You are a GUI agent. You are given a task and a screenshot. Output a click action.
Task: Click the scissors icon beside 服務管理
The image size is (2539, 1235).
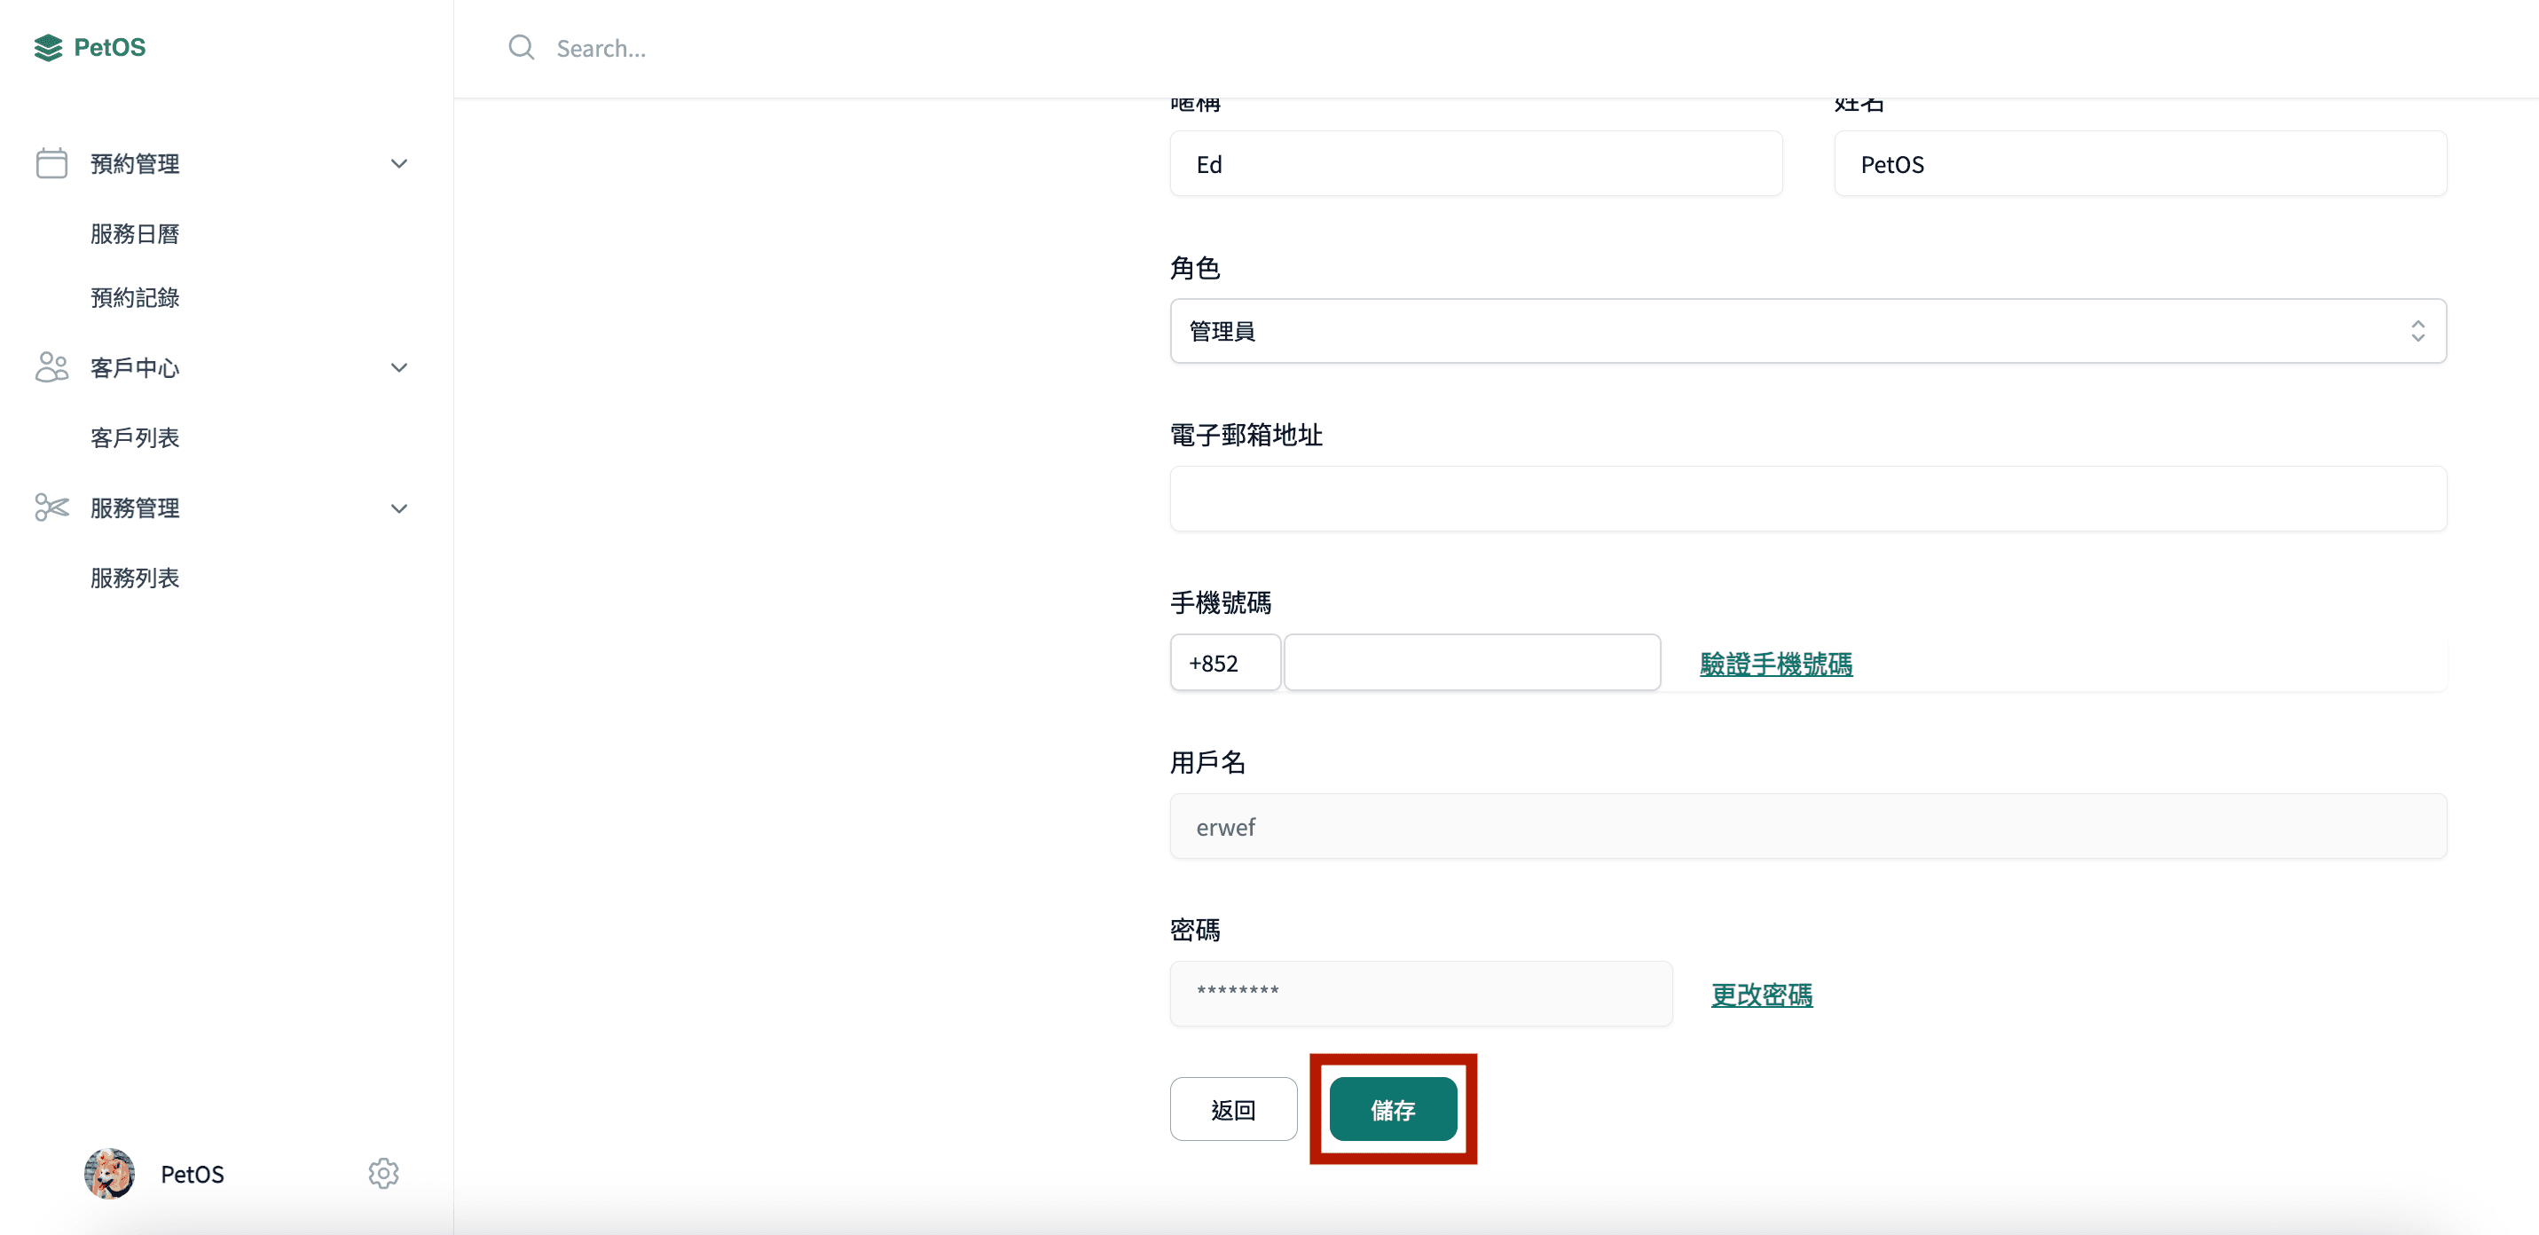51,507
